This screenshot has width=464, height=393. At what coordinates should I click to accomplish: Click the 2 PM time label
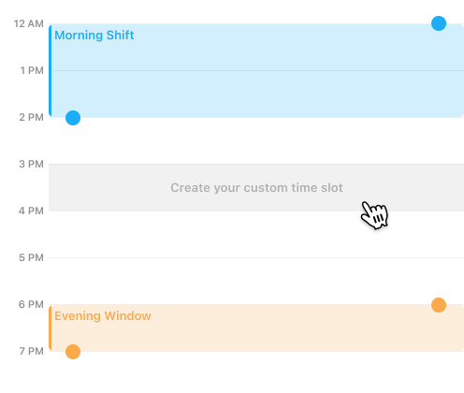pos(31,117)
